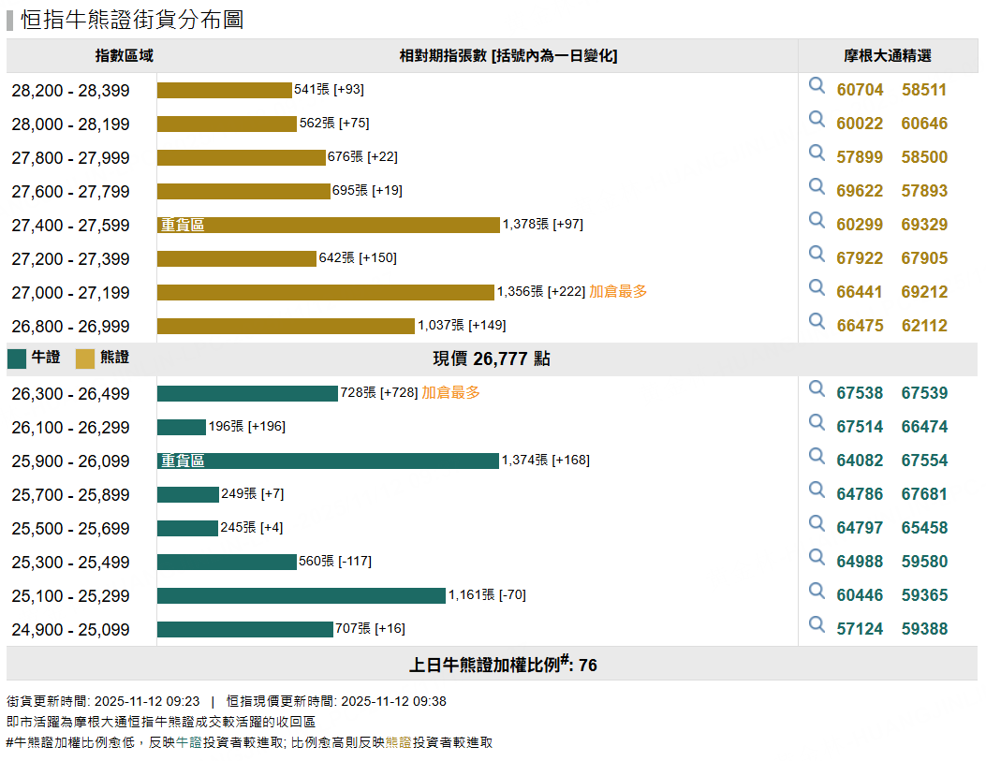Image resolution: width=986 pixels, height=761 pixels.
Task: Open bull certificate code 66474
Action: tap(924, 428)
